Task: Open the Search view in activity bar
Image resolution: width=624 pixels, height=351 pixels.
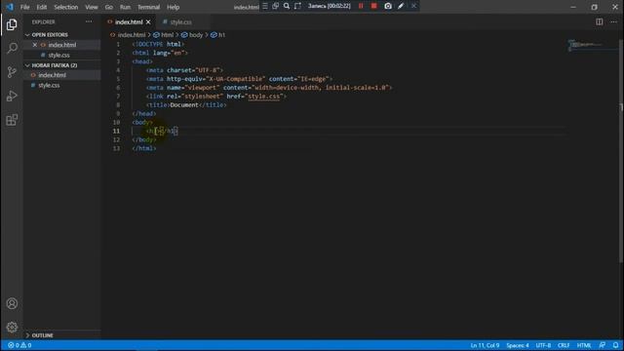Action: coord(12,49)
